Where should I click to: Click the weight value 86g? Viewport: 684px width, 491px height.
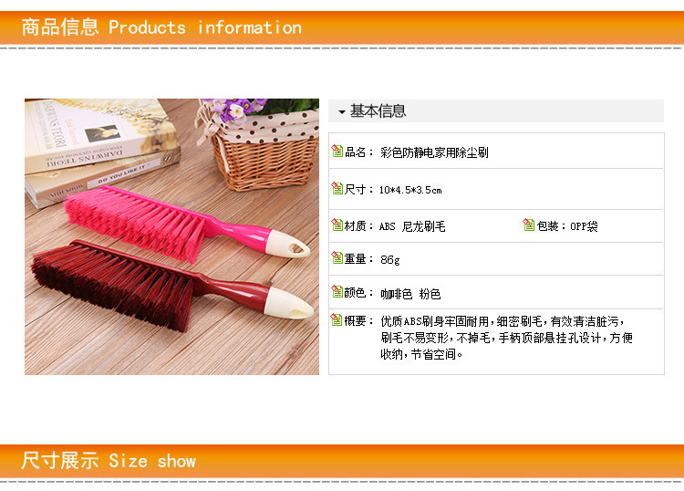tap(389, 260)
